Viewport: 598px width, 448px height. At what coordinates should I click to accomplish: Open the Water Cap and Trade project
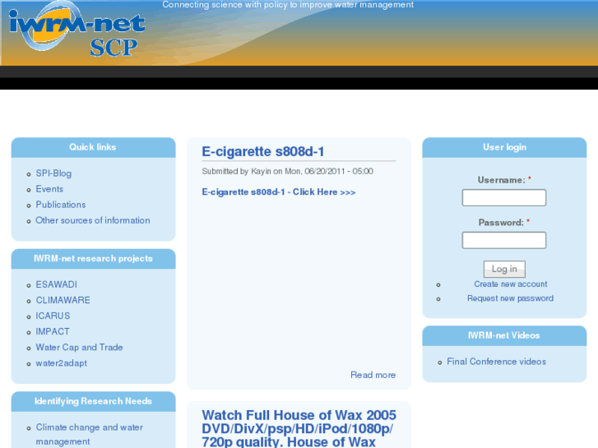pyautogui.click(x=79, y=348)
